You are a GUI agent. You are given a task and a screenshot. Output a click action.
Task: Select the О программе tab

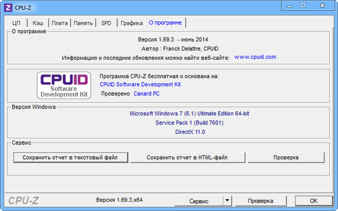[x=166, y=23]
